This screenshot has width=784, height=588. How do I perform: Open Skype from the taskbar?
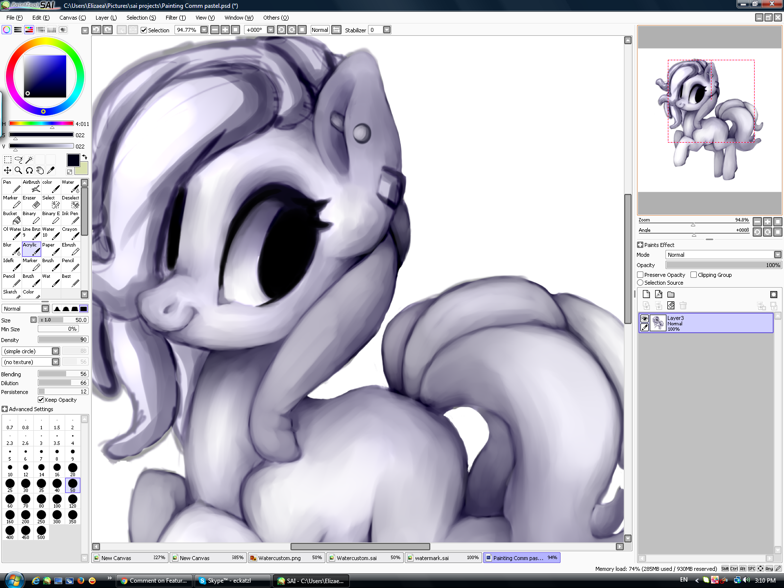[233, 581]
